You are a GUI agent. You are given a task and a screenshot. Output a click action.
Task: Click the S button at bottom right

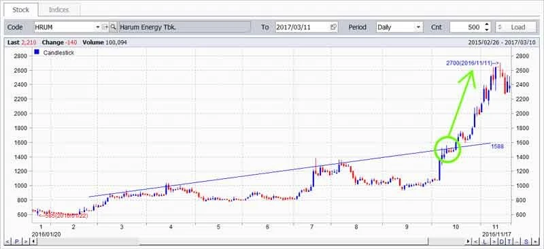point(526,242)
